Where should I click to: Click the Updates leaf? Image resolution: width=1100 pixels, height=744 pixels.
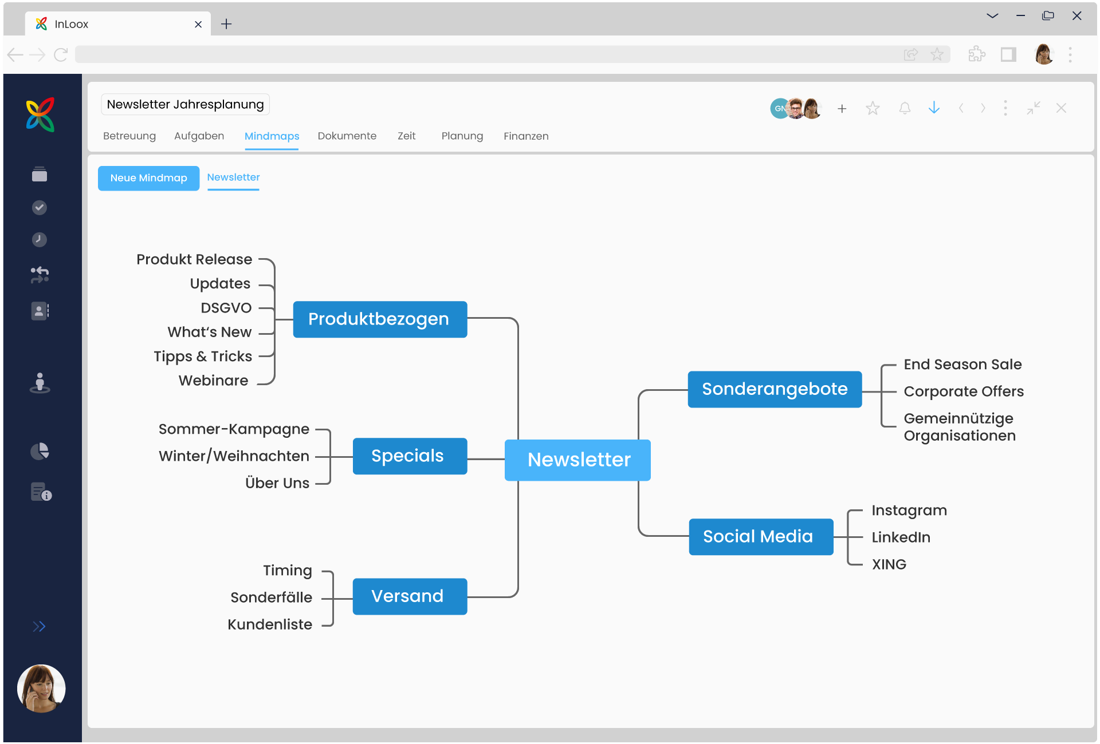tap(220, 284)
